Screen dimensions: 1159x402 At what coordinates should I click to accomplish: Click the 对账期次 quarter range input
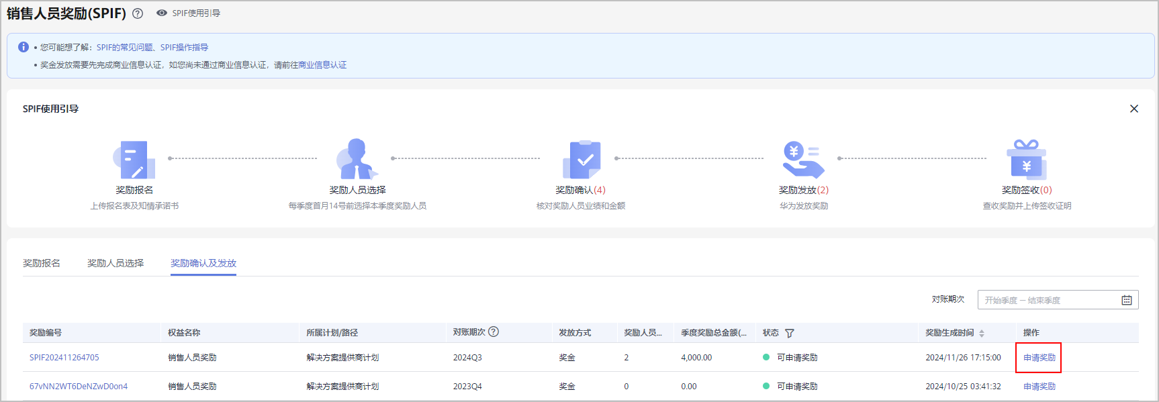click(1048, 300)
